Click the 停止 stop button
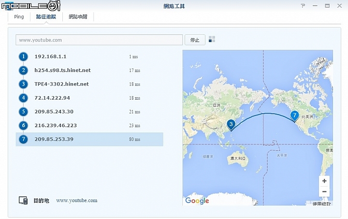 click(x=195, y=40)
